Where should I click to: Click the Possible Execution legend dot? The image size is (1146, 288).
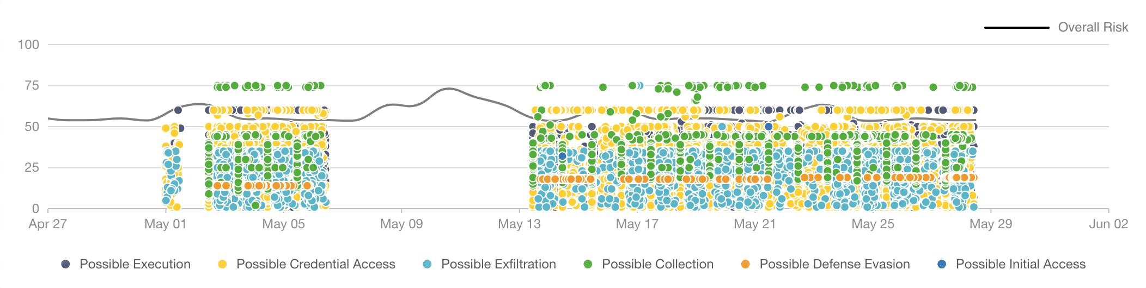pyautogui.click(x=65, y=264)
